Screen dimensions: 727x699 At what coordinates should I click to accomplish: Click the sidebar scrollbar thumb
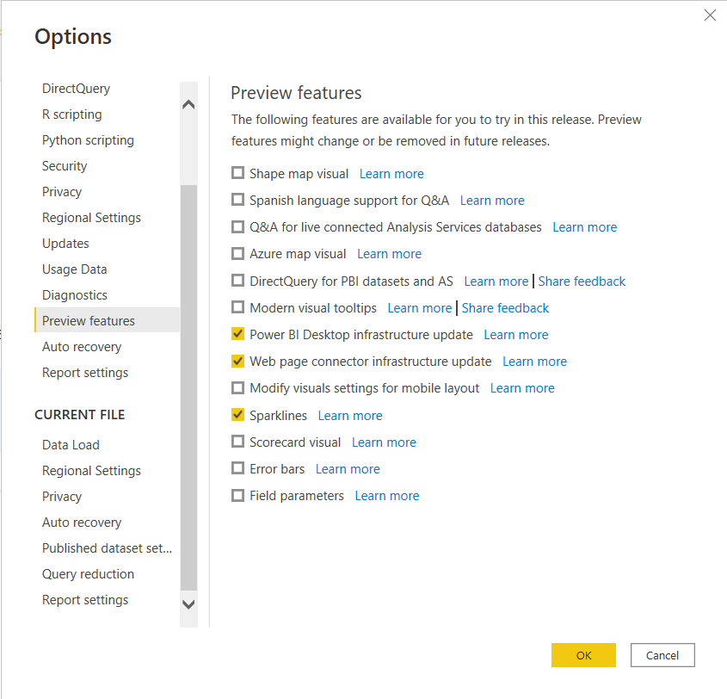pyautogui.click(x=188, y=387)
